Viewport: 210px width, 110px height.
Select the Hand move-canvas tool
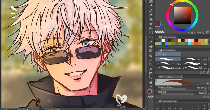pyautogui.click(x=151, y=82)
